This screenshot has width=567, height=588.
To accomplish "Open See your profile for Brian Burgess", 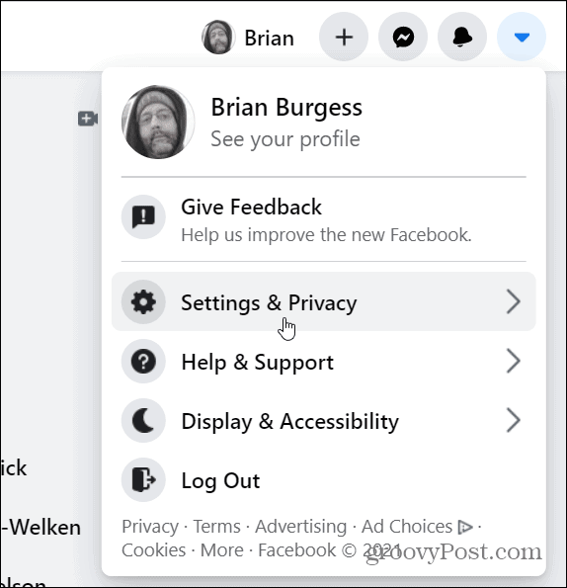I will [285, 138].
